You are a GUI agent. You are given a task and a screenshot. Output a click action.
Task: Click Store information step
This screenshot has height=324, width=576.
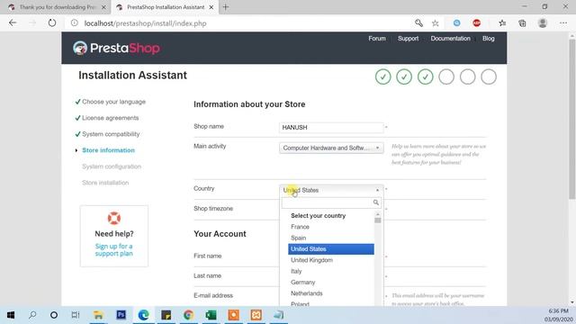tap(108, 150)
